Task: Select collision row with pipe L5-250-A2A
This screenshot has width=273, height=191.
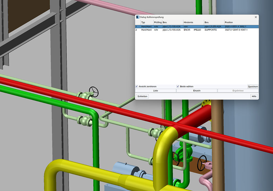Action: (197, 26)
